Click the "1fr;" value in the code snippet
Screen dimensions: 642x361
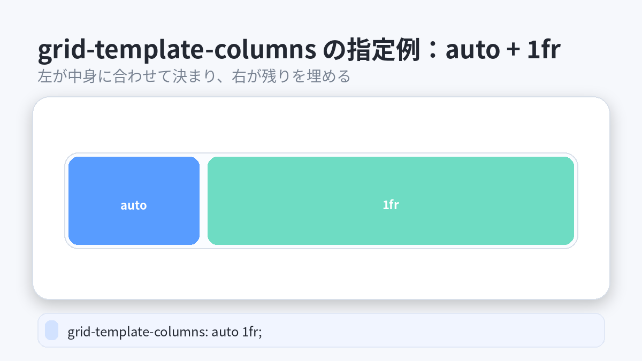[251, 332]
